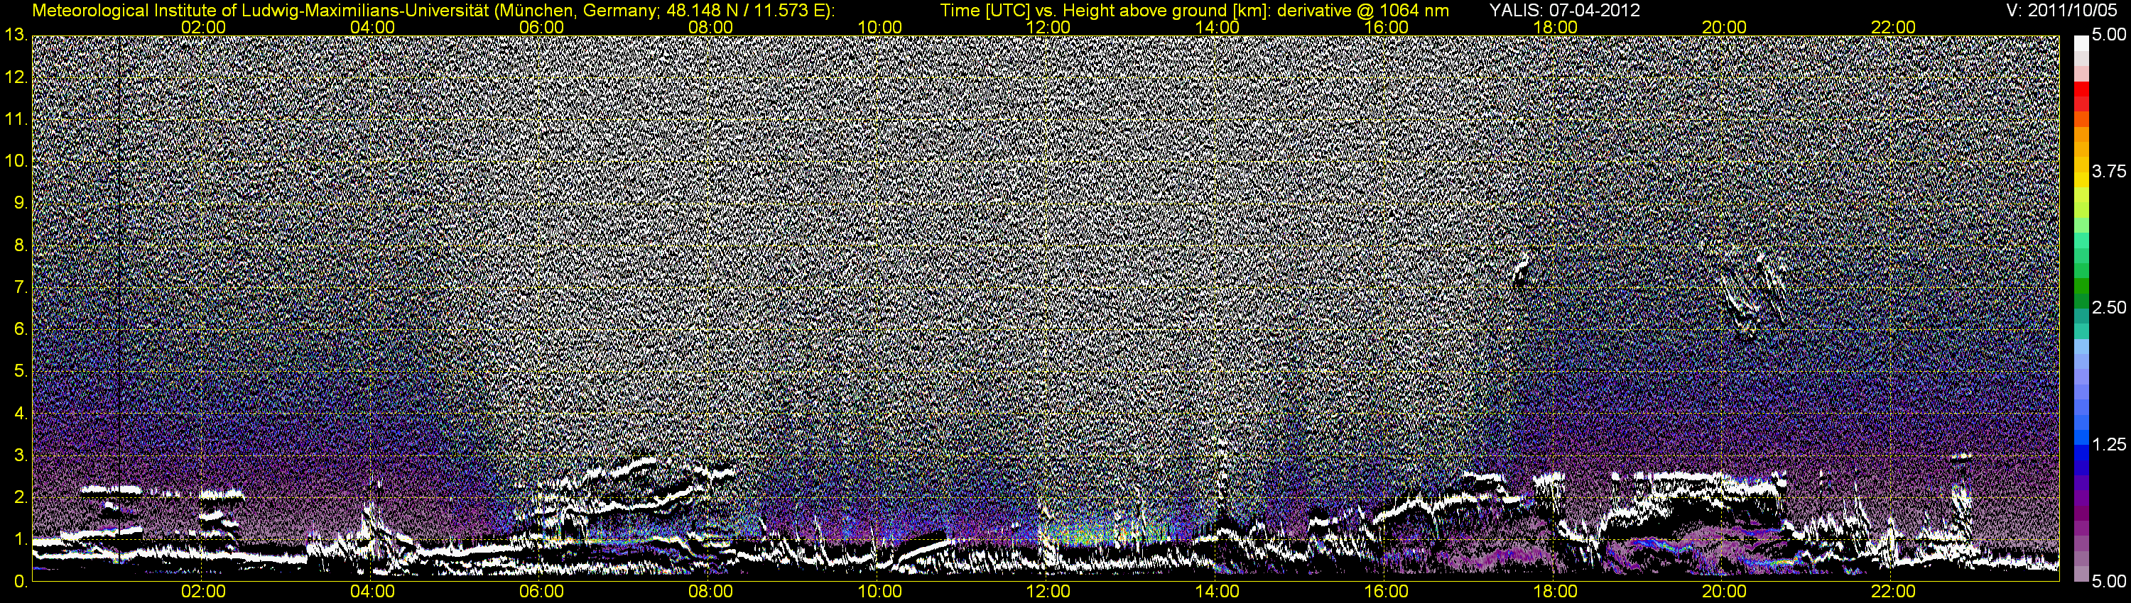Click the 7 km height axis label
The width and height of the screenshot is (2131, 603).
point(20,287)
